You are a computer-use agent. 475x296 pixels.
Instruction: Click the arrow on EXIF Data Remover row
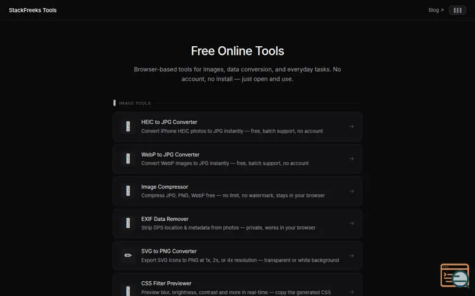pos(351,224)
